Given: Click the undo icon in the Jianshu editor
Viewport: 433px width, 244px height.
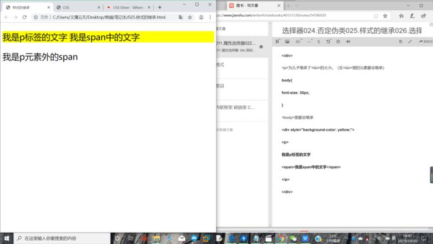Looking at the screenshot, I should (x=328, y=41).
